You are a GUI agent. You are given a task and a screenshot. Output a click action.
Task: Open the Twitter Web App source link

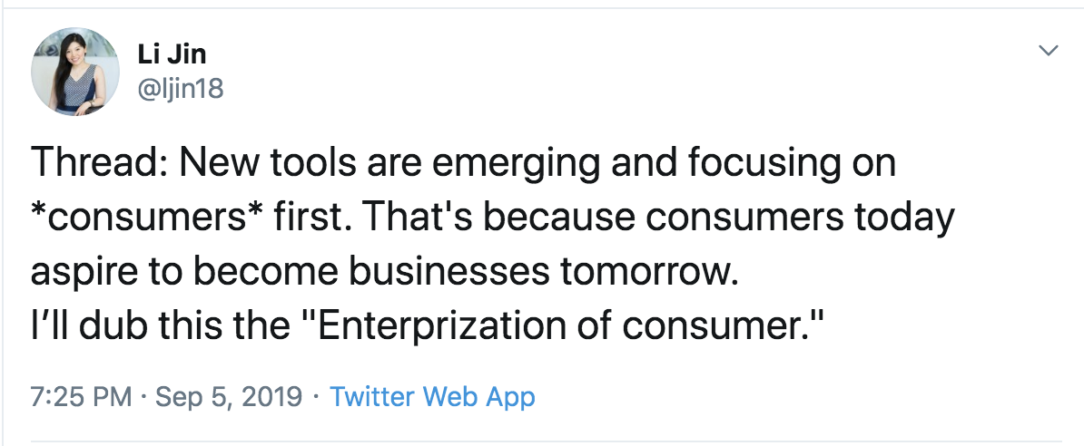(x=432, y=396)
